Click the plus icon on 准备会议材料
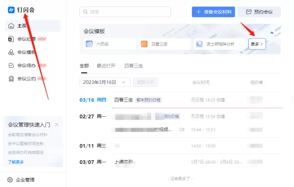This screenshot has height=187, width=294. click(198, 12)
